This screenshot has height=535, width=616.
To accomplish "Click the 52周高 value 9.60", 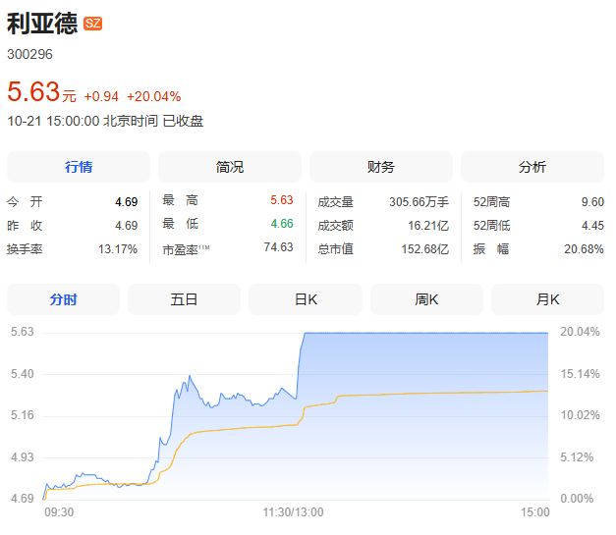I will 592,202.
